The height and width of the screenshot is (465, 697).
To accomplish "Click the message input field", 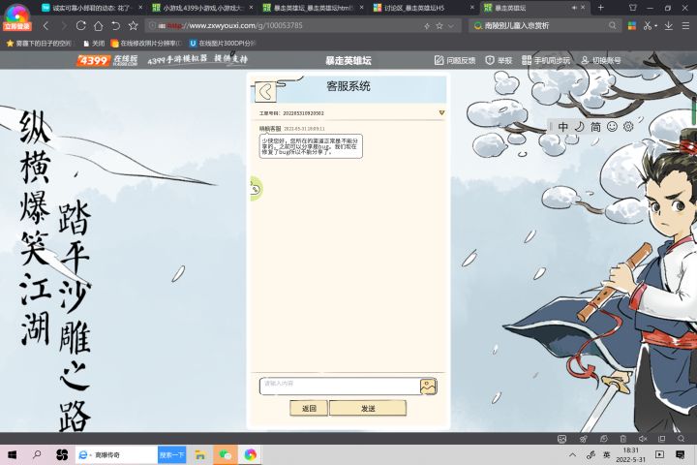I will coord(340,386).
